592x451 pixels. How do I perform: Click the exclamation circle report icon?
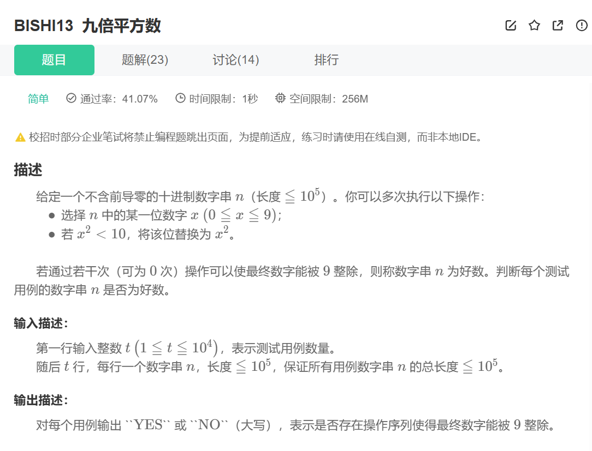click(582, 25)
